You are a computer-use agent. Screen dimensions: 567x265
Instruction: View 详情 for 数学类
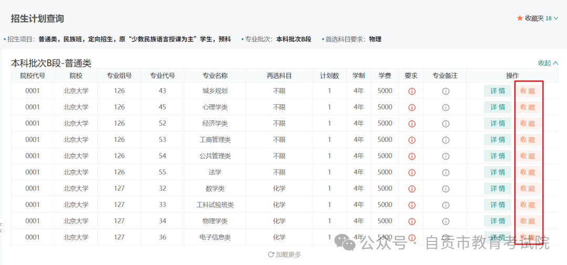click(498, 188)
